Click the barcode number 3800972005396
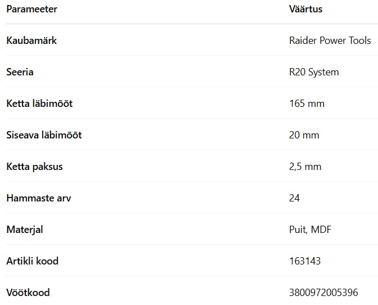Image resolution: width=378 pixels, height=305 pixels. pyautogui.click(x=323, y=293)
